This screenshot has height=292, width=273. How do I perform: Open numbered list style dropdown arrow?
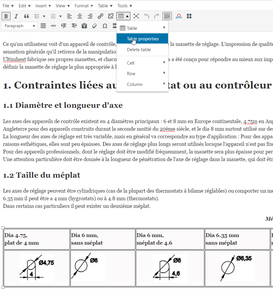click(x=61, y=16)
